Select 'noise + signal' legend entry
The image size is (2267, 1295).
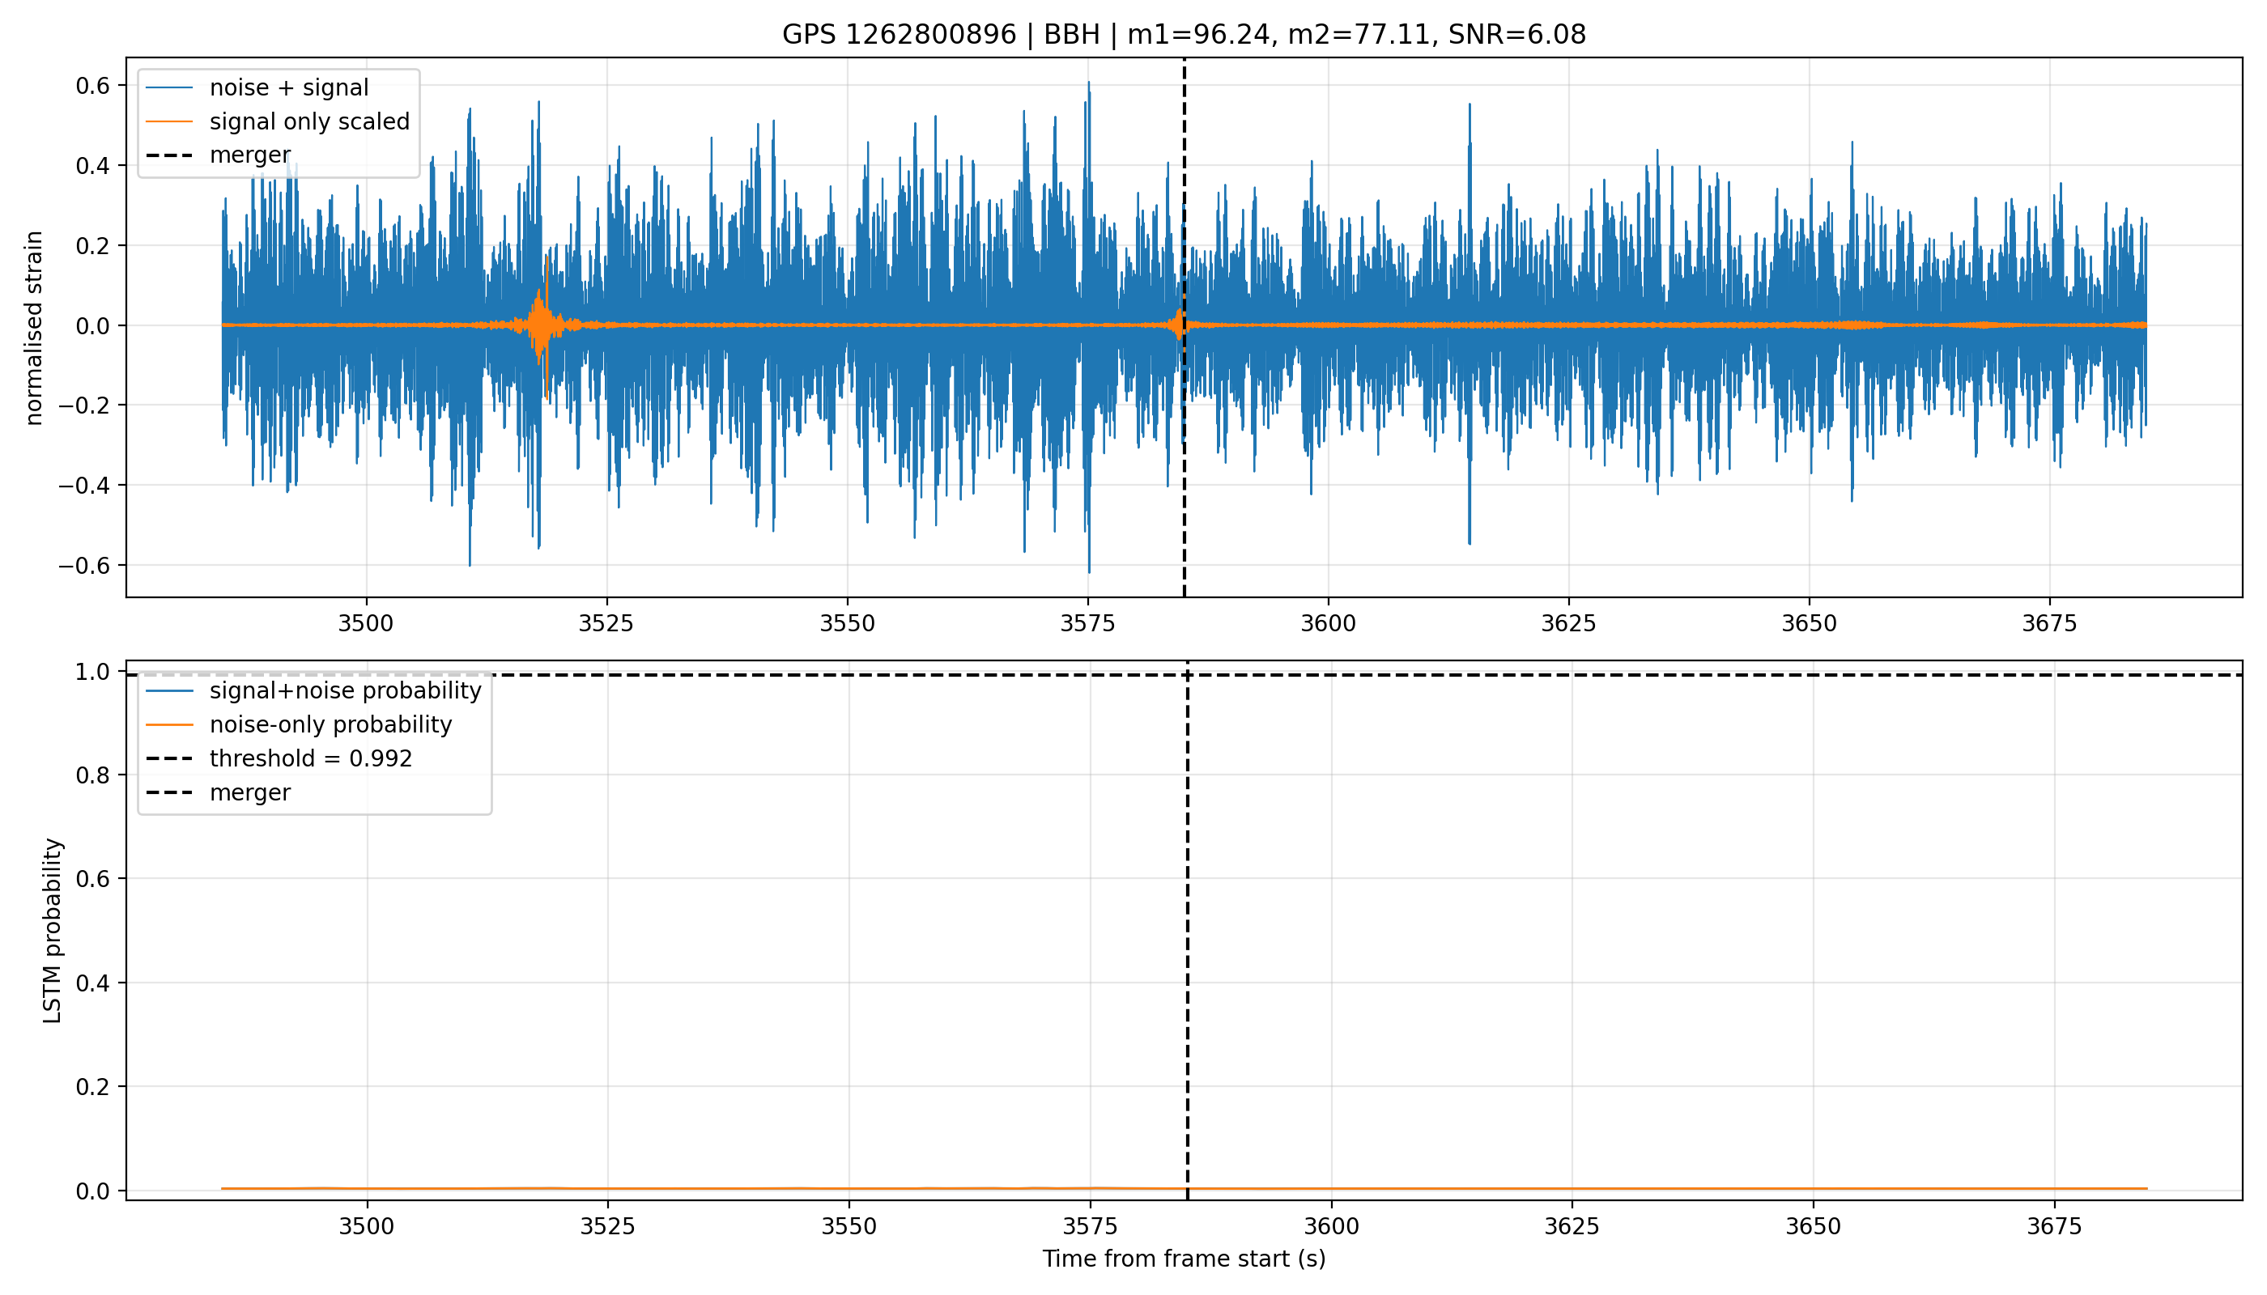coord(288,87)
